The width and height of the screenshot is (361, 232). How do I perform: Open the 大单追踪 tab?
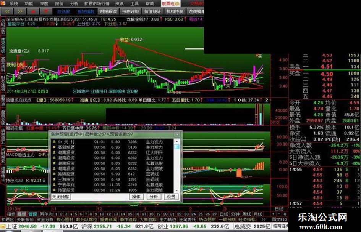coord(148,219)
